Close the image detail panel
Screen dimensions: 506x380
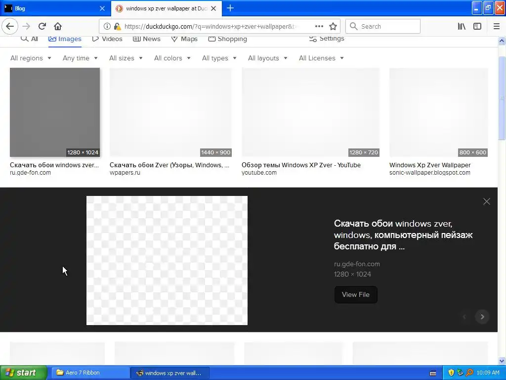click(487, 202)
